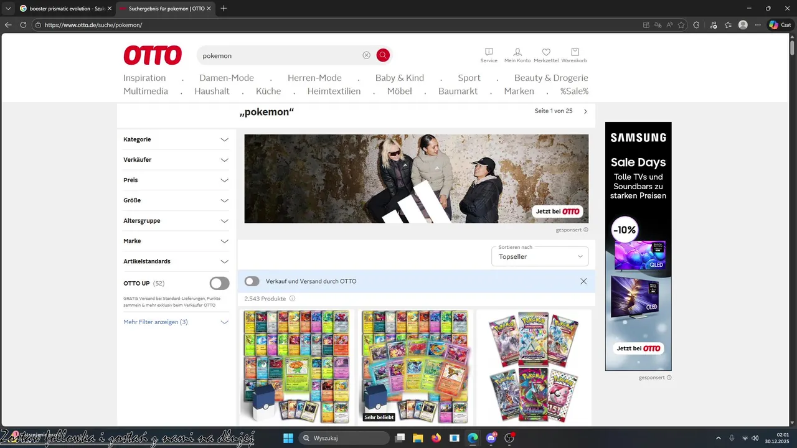
Task: Open Copilot Czat button
Action: click(x=780, y=25)
